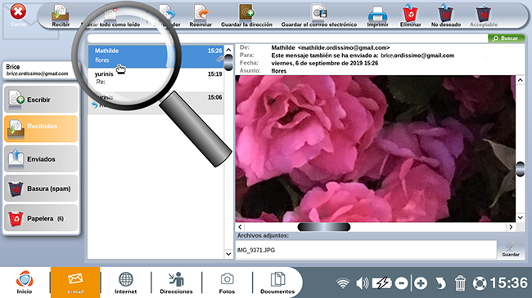Open the Basura (spam) folder
The width and height of the screenshot is (532, 298).
click(x=41, y=189)
